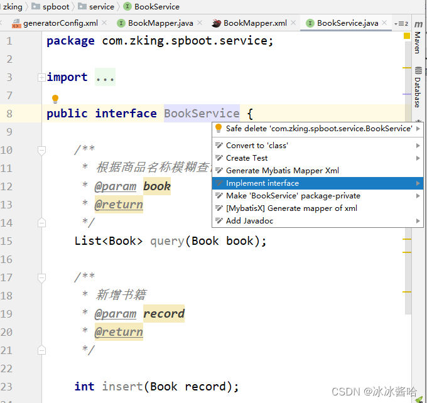Close the BookMapper.xml tab
427x403 pixels.
click(293, 23)
